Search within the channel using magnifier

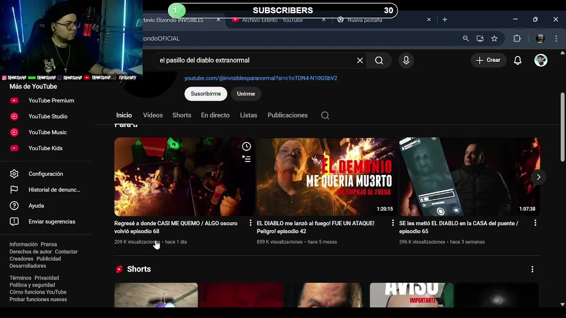[x=325, y=115]
